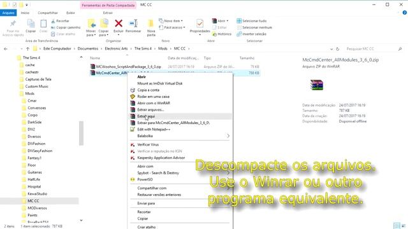
Task: Click the search magnifier icon
Action: pyautogui.click(x=400, y=49)
